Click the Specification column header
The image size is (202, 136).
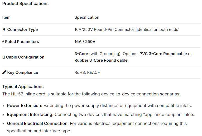(87, 17)
